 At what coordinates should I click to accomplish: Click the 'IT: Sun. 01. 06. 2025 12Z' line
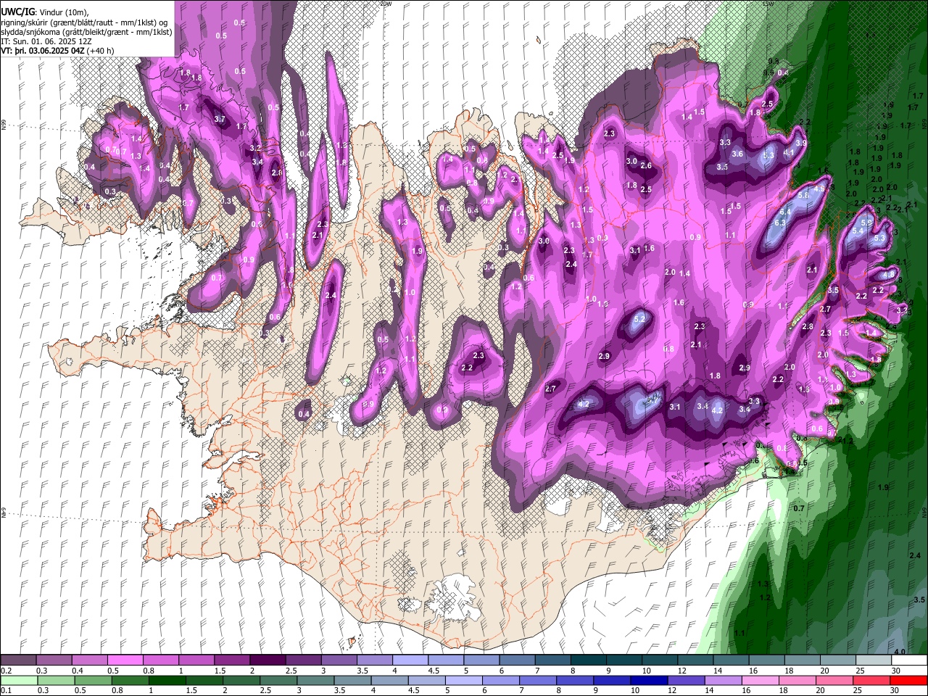(46, 41)
